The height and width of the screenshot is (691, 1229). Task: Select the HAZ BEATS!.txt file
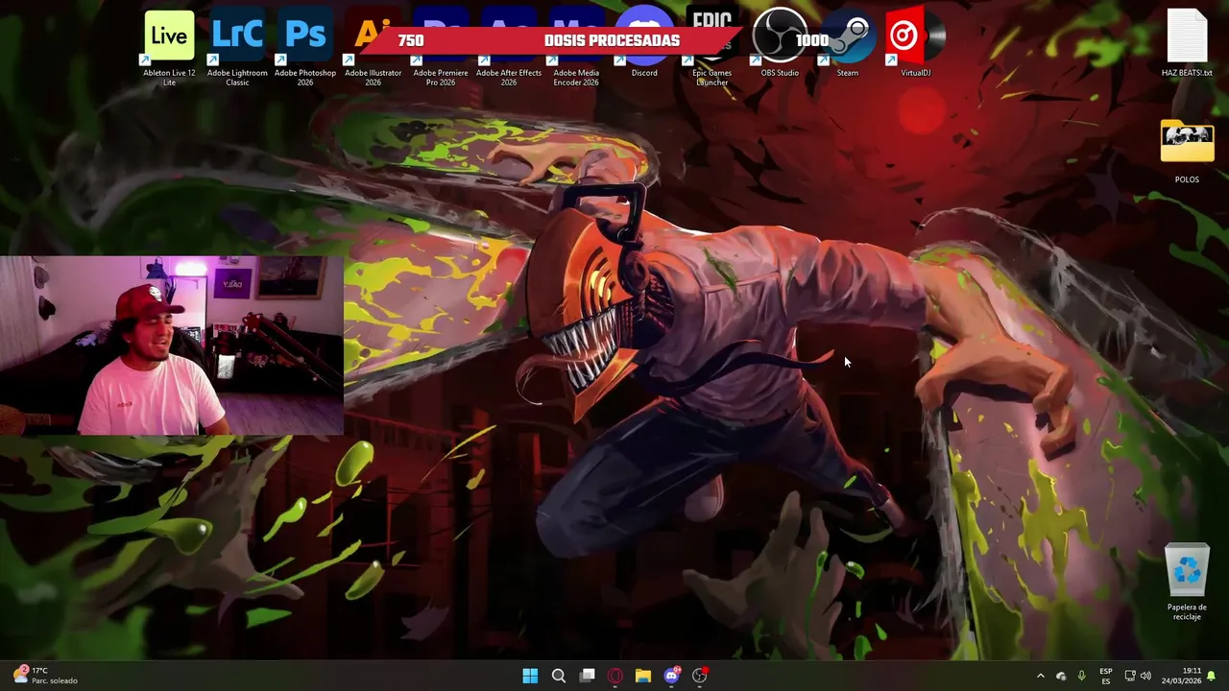(x=1187, y=43)
